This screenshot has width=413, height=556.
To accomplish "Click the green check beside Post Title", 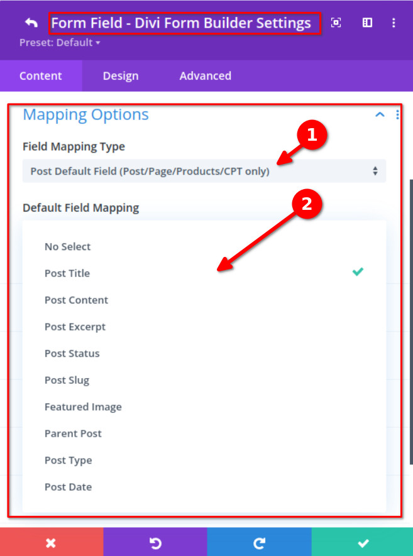I will [x=358, y=272].
